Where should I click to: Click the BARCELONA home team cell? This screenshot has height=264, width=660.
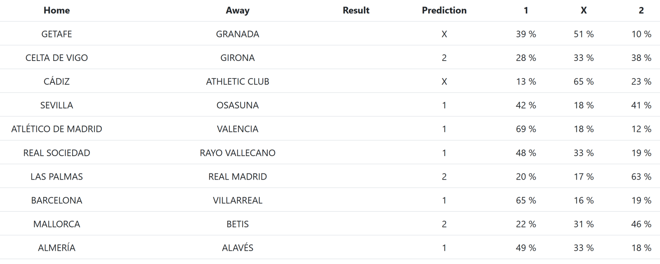click(57, 201)
